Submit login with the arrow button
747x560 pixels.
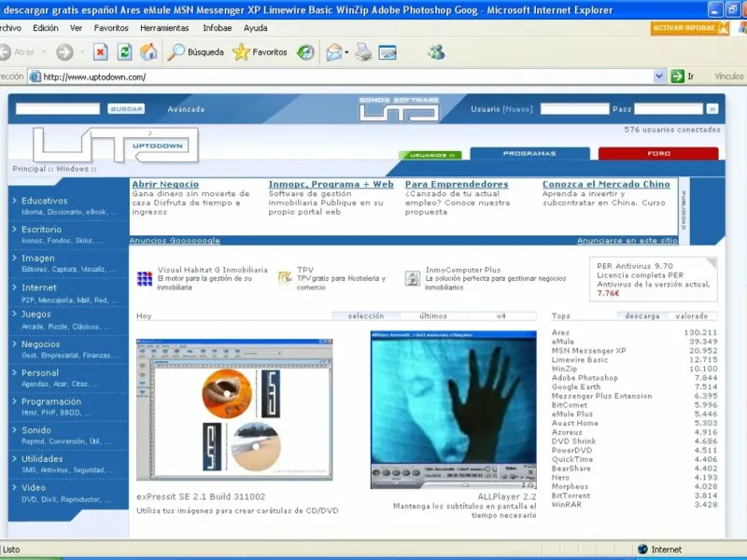point(712,109)
